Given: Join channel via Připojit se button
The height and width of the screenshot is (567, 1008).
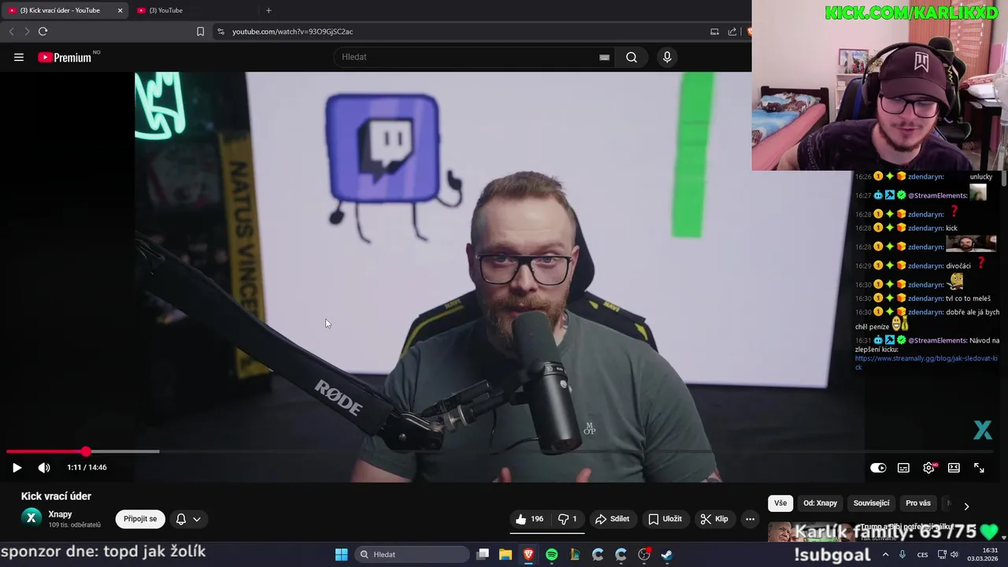Looking at the screenshot, I should pos(140,519).
